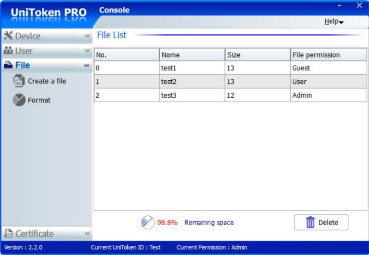Click the Guest permission cell
The image size is (369, 255).
(329, 68)
